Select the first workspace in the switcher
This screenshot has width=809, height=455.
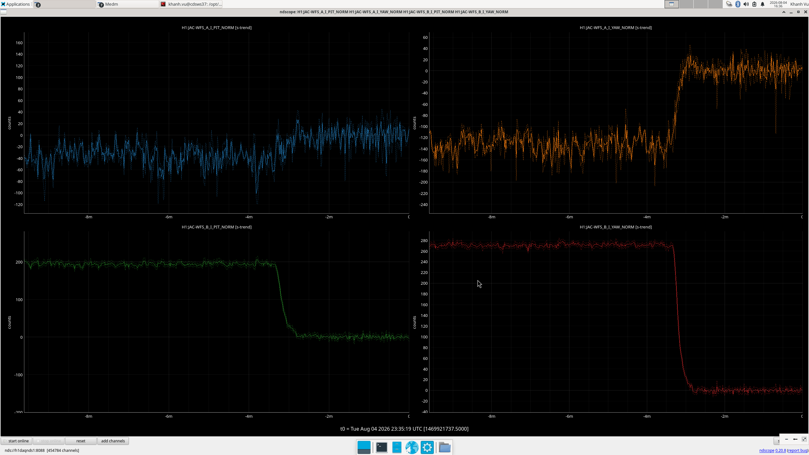pyautogui.click(x=672, y=4)
